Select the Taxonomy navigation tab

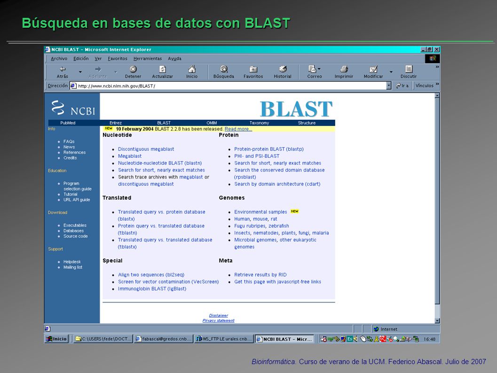[259, 123]
